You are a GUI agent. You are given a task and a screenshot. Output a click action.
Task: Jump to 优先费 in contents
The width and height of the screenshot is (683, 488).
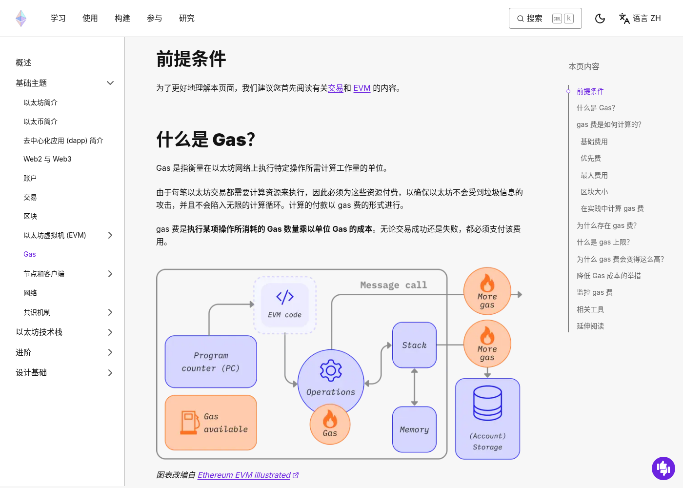click(591, 158)
